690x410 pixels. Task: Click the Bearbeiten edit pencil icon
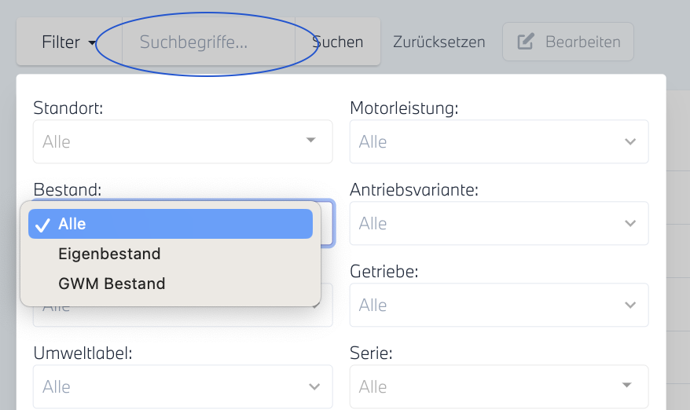pos(526,42)
